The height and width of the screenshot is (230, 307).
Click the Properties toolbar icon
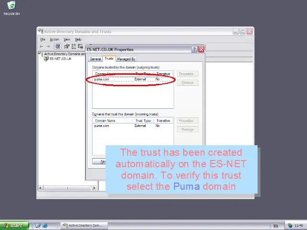(x=67, y=46)
